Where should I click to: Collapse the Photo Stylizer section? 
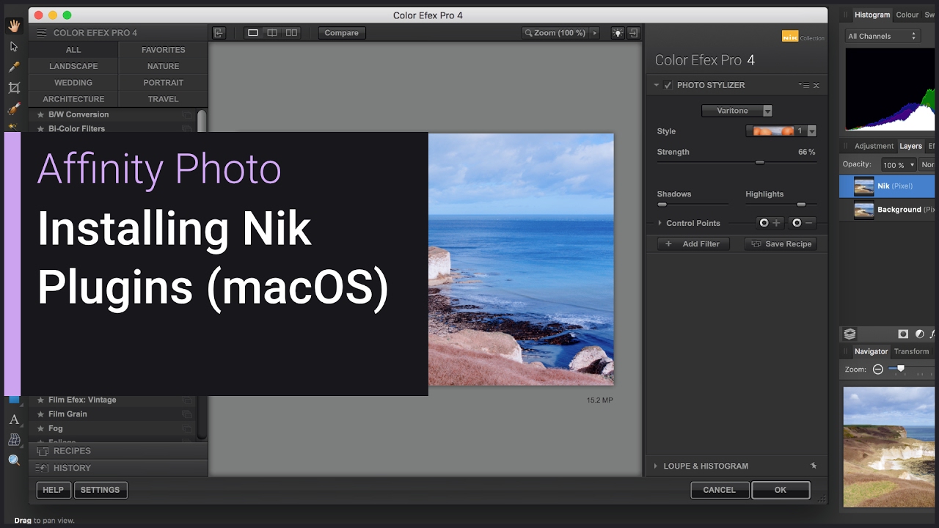(656, 85)
